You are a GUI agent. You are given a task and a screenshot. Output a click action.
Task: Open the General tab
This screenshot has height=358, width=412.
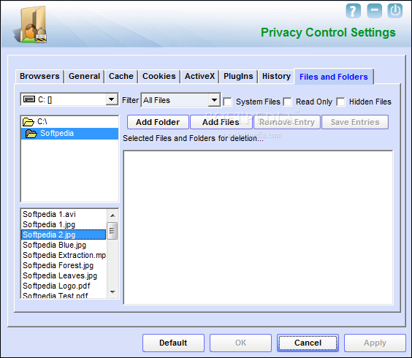84,76
